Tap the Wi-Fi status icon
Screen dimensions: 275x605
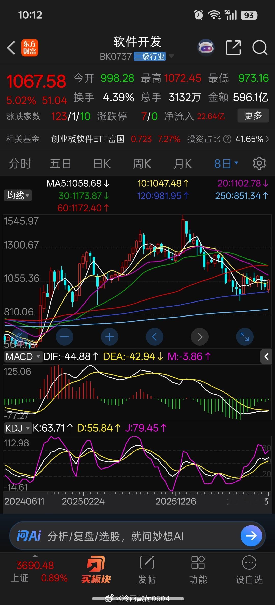click(x=214, y=15)
